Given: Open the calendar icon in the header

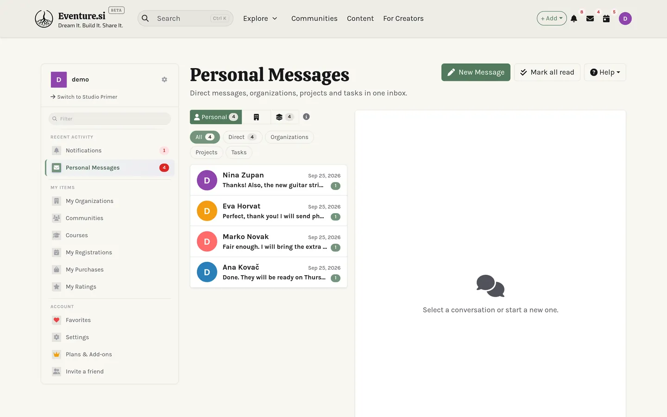Looking at the screenshot, I should [606, 19].
